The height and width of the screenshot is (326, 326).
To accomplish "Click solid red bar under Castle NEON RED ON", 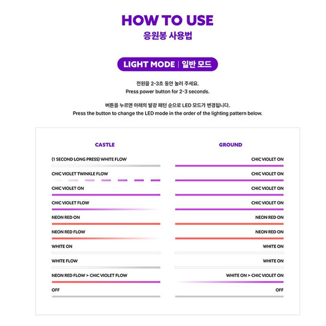I will pyautogui.click(x=106, y=224).
